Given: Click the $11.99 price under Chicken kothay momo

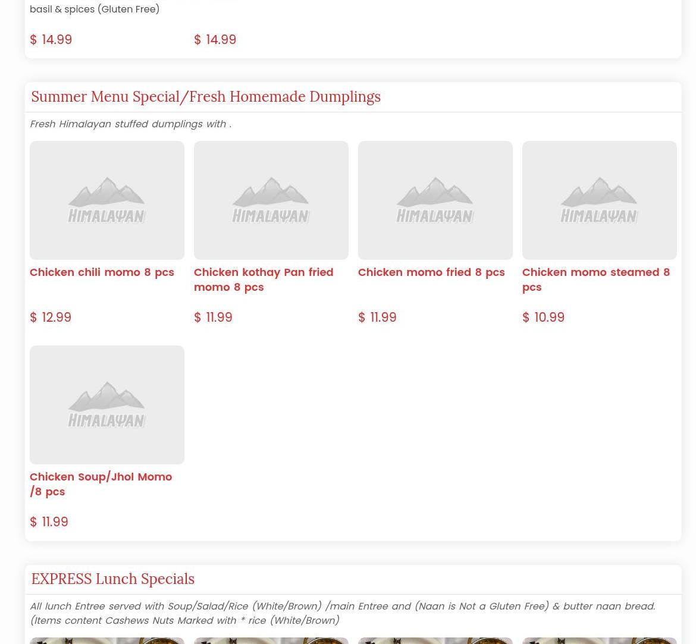Looking at the screenshot, I should (213, 318).
